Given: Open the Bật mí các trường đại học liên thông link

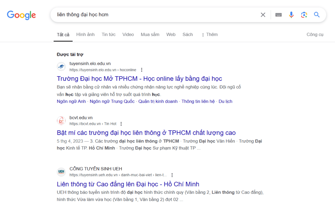Looking at the screenshot, I should [x=146, y=133].
